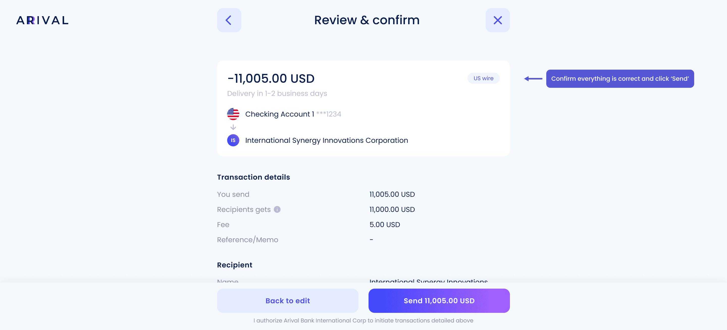Viewport: 727px width, 330px height.
Task: Click the Review & confirm title
Action: 367,20
